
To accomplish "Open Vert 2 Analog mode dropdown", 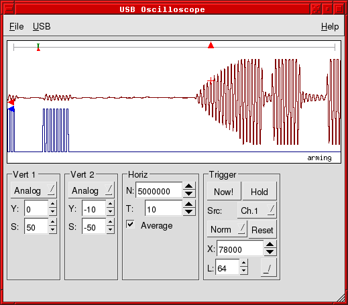I will 91,190.
